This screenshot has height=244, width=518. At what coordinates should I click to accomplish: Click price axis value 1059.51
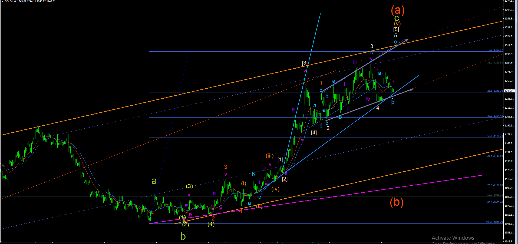pyautogui.click(x=509, y=215)
